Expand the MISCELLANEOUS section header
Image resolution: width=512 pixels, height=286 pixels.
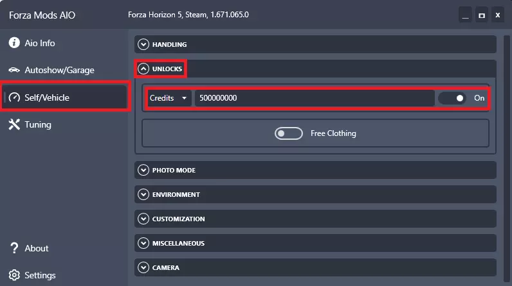click(315, 243)
